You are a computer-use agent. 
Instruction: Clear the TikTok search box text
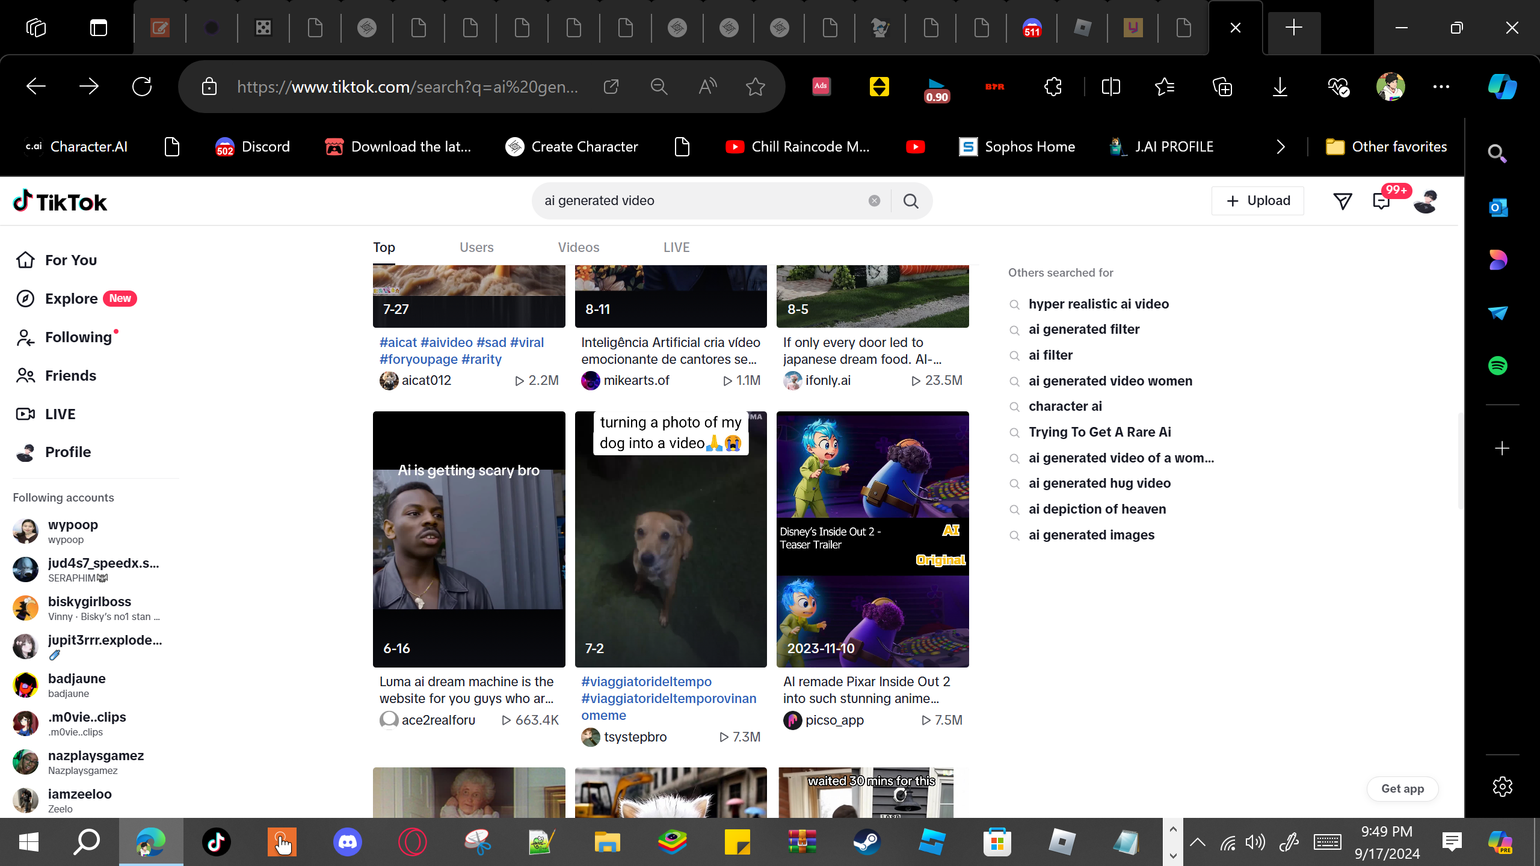[874, 201]
